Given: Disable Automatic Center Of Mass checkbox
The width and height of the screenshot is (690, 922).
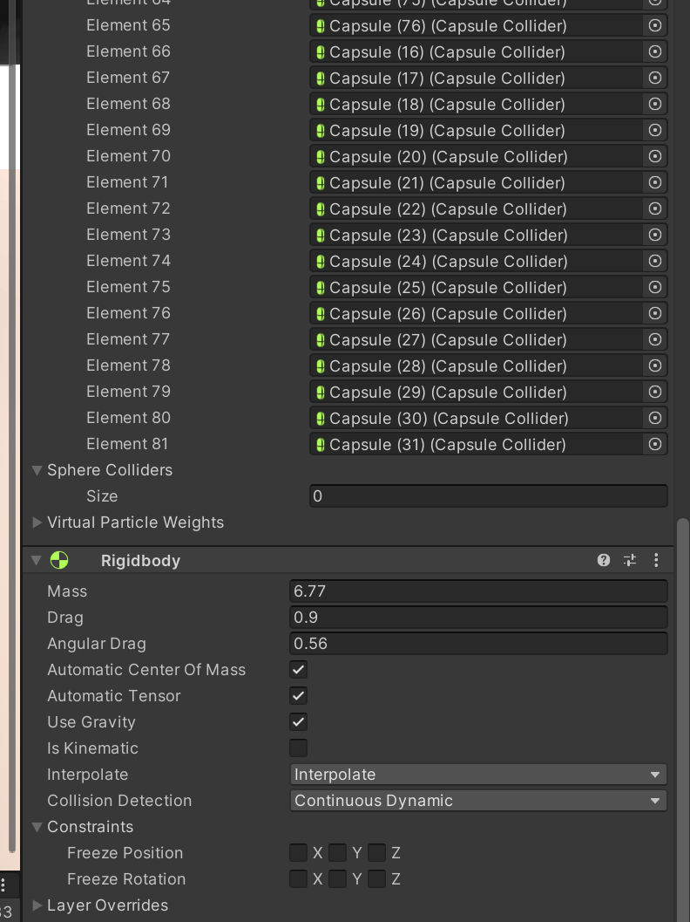Looking at the screenshot, I should click(x=299, y=670).
